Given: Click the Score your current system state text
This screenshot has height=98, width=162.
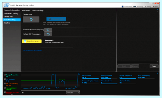Looking at the screenshot, I should tap(54, 42).
